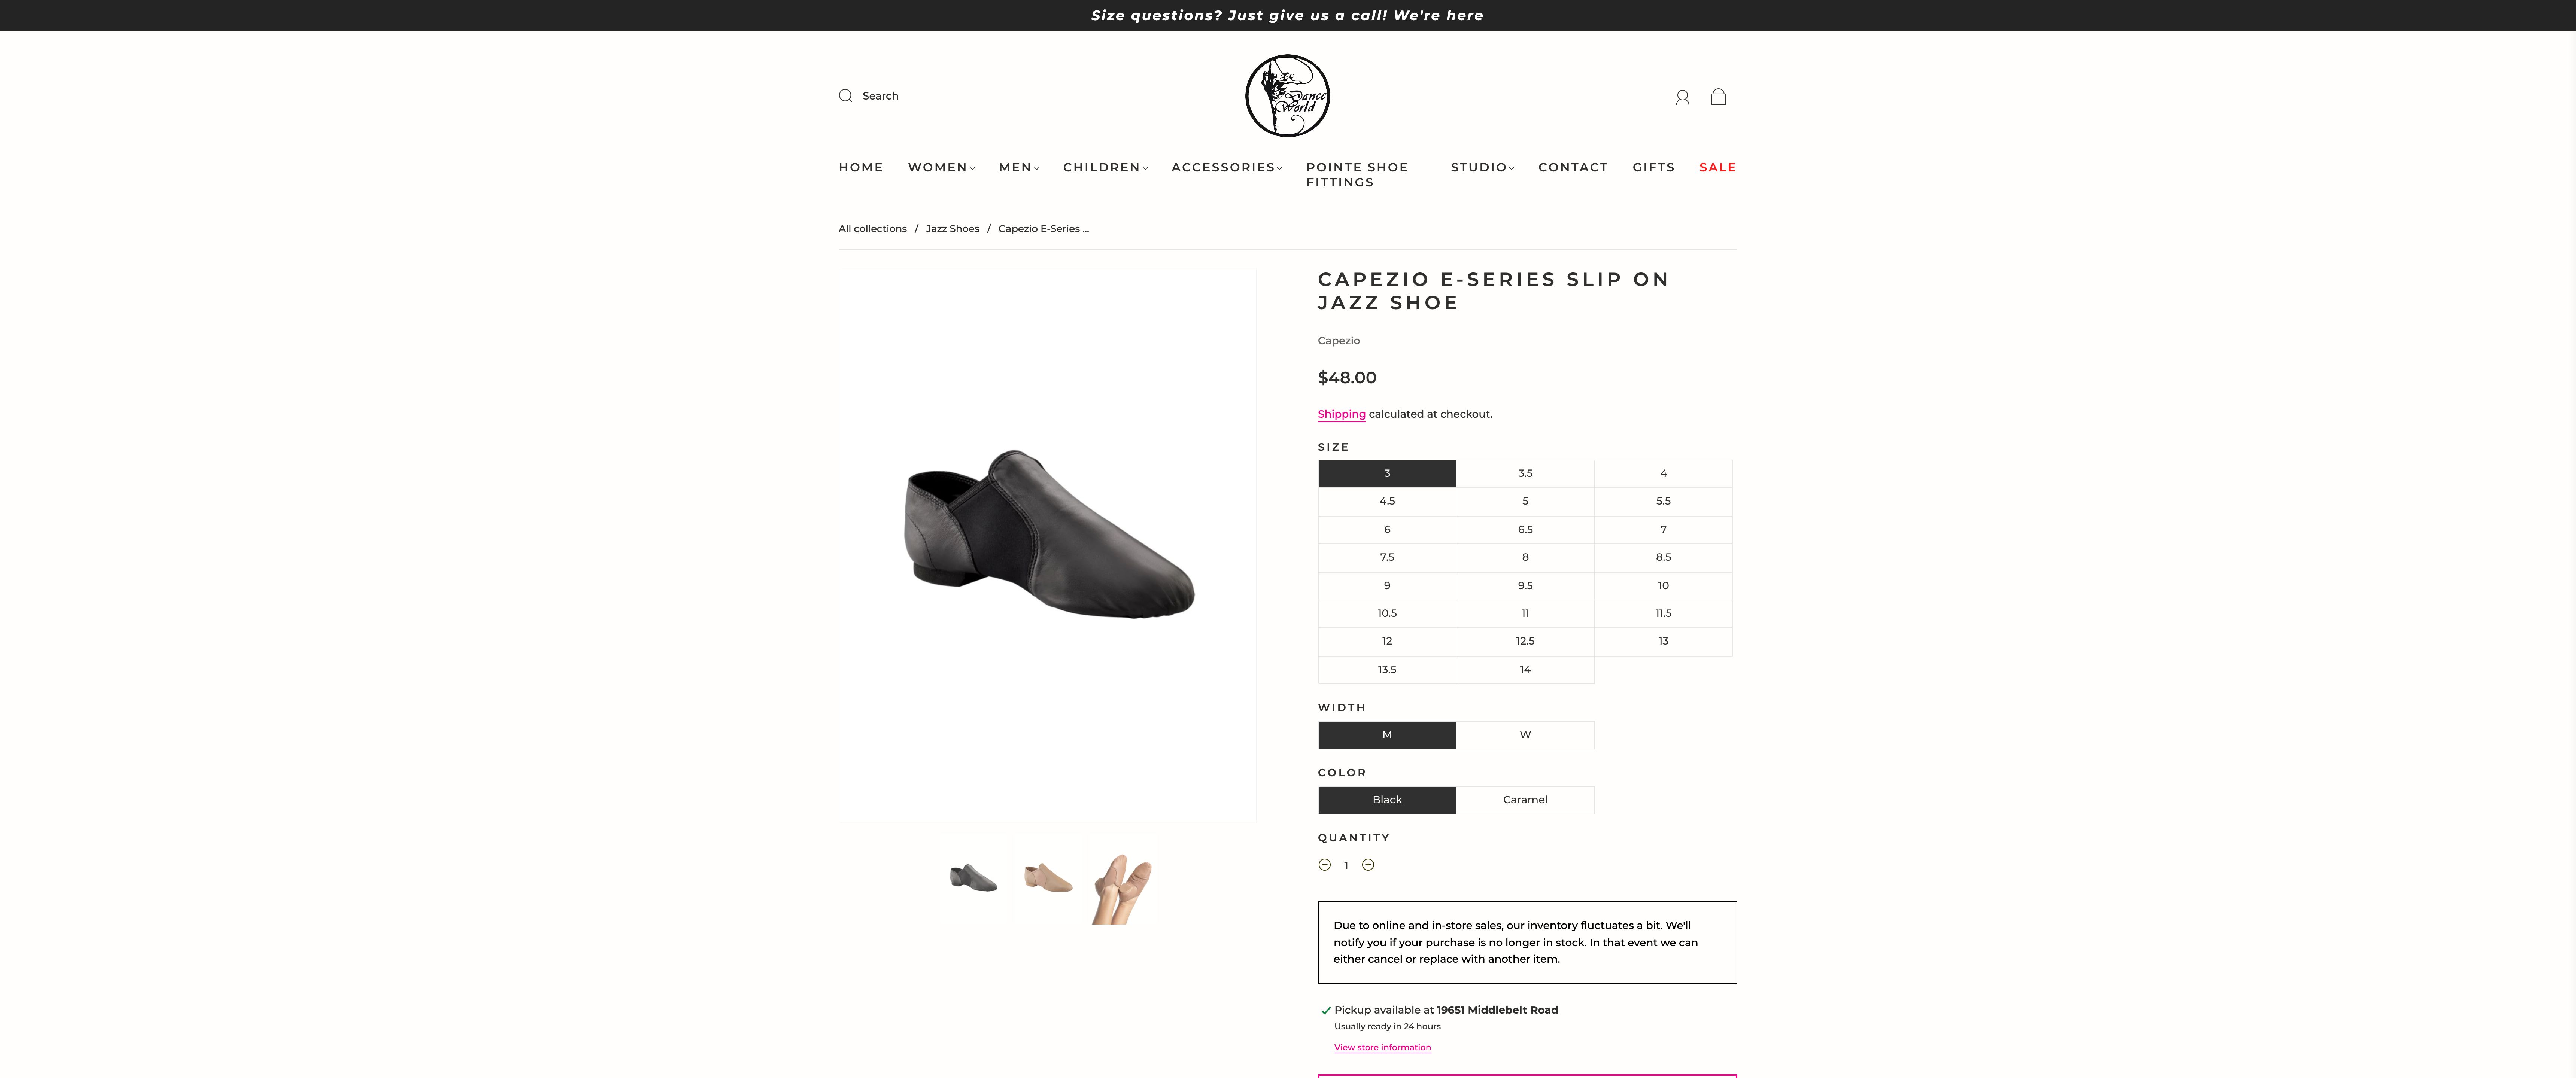
Task: Choose the Caramel color option
Action: coord(1525,800)
